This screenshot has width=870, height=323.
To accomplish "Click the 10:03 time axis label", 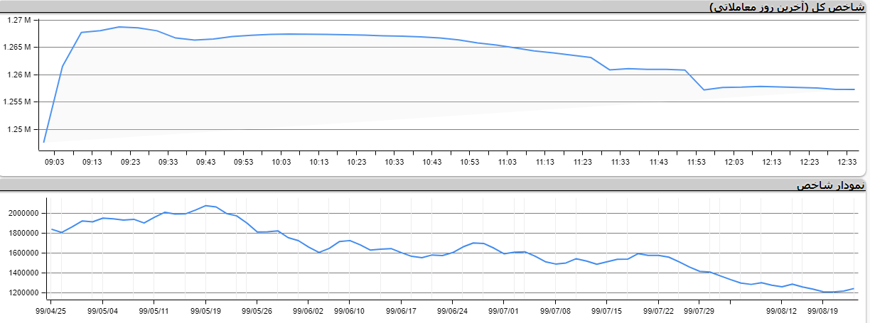I will 281,162.
